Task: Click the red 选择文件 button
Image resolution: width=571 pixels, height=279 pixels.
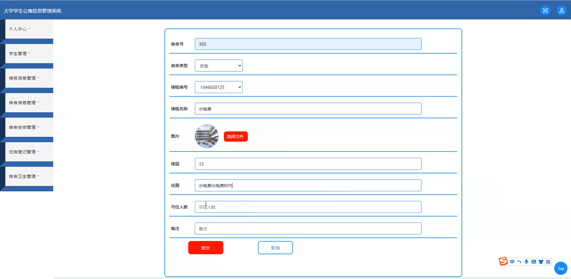Action: (x=235, y=136)
